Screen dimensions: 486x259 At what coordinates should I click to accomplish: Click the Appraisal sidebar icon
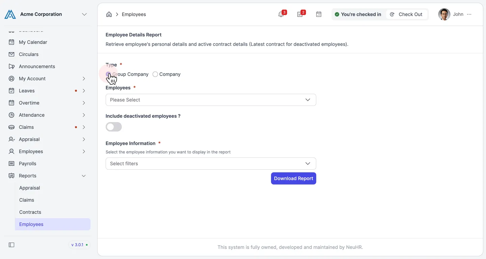click(x=11, y=139)
